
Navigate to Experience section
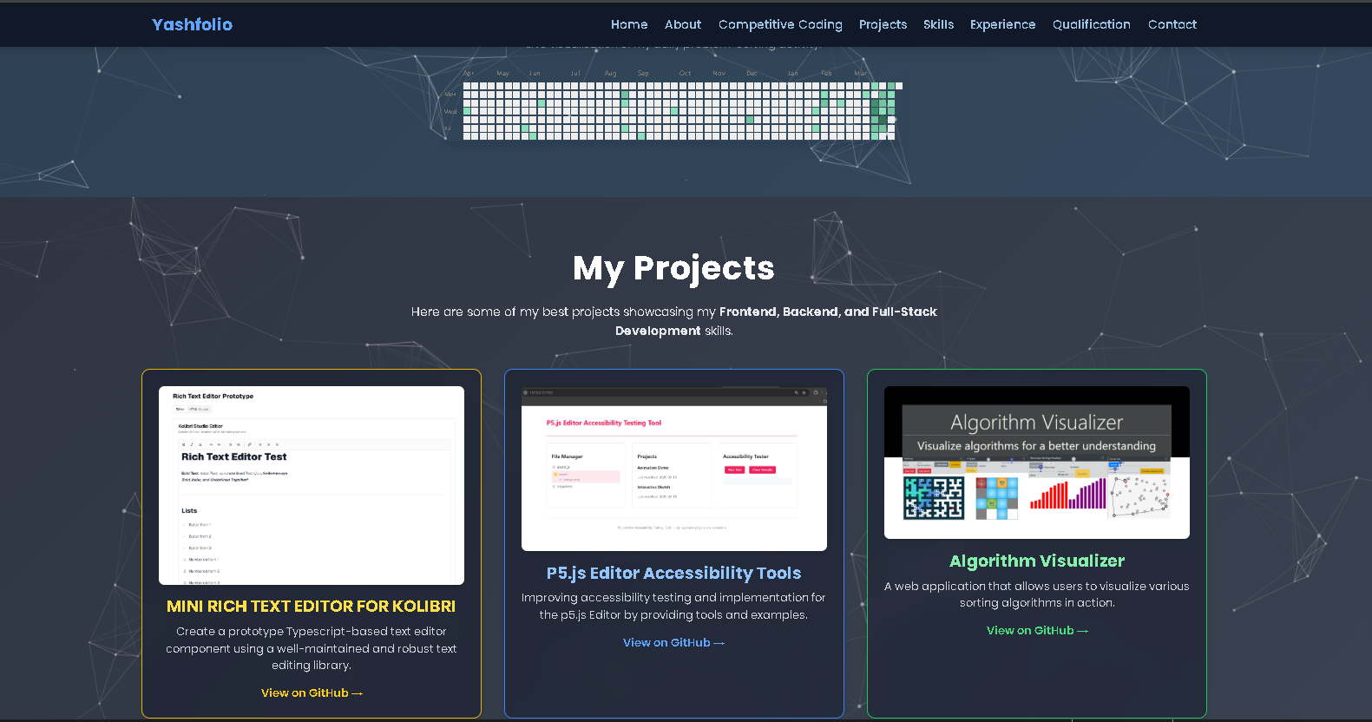1002,24
